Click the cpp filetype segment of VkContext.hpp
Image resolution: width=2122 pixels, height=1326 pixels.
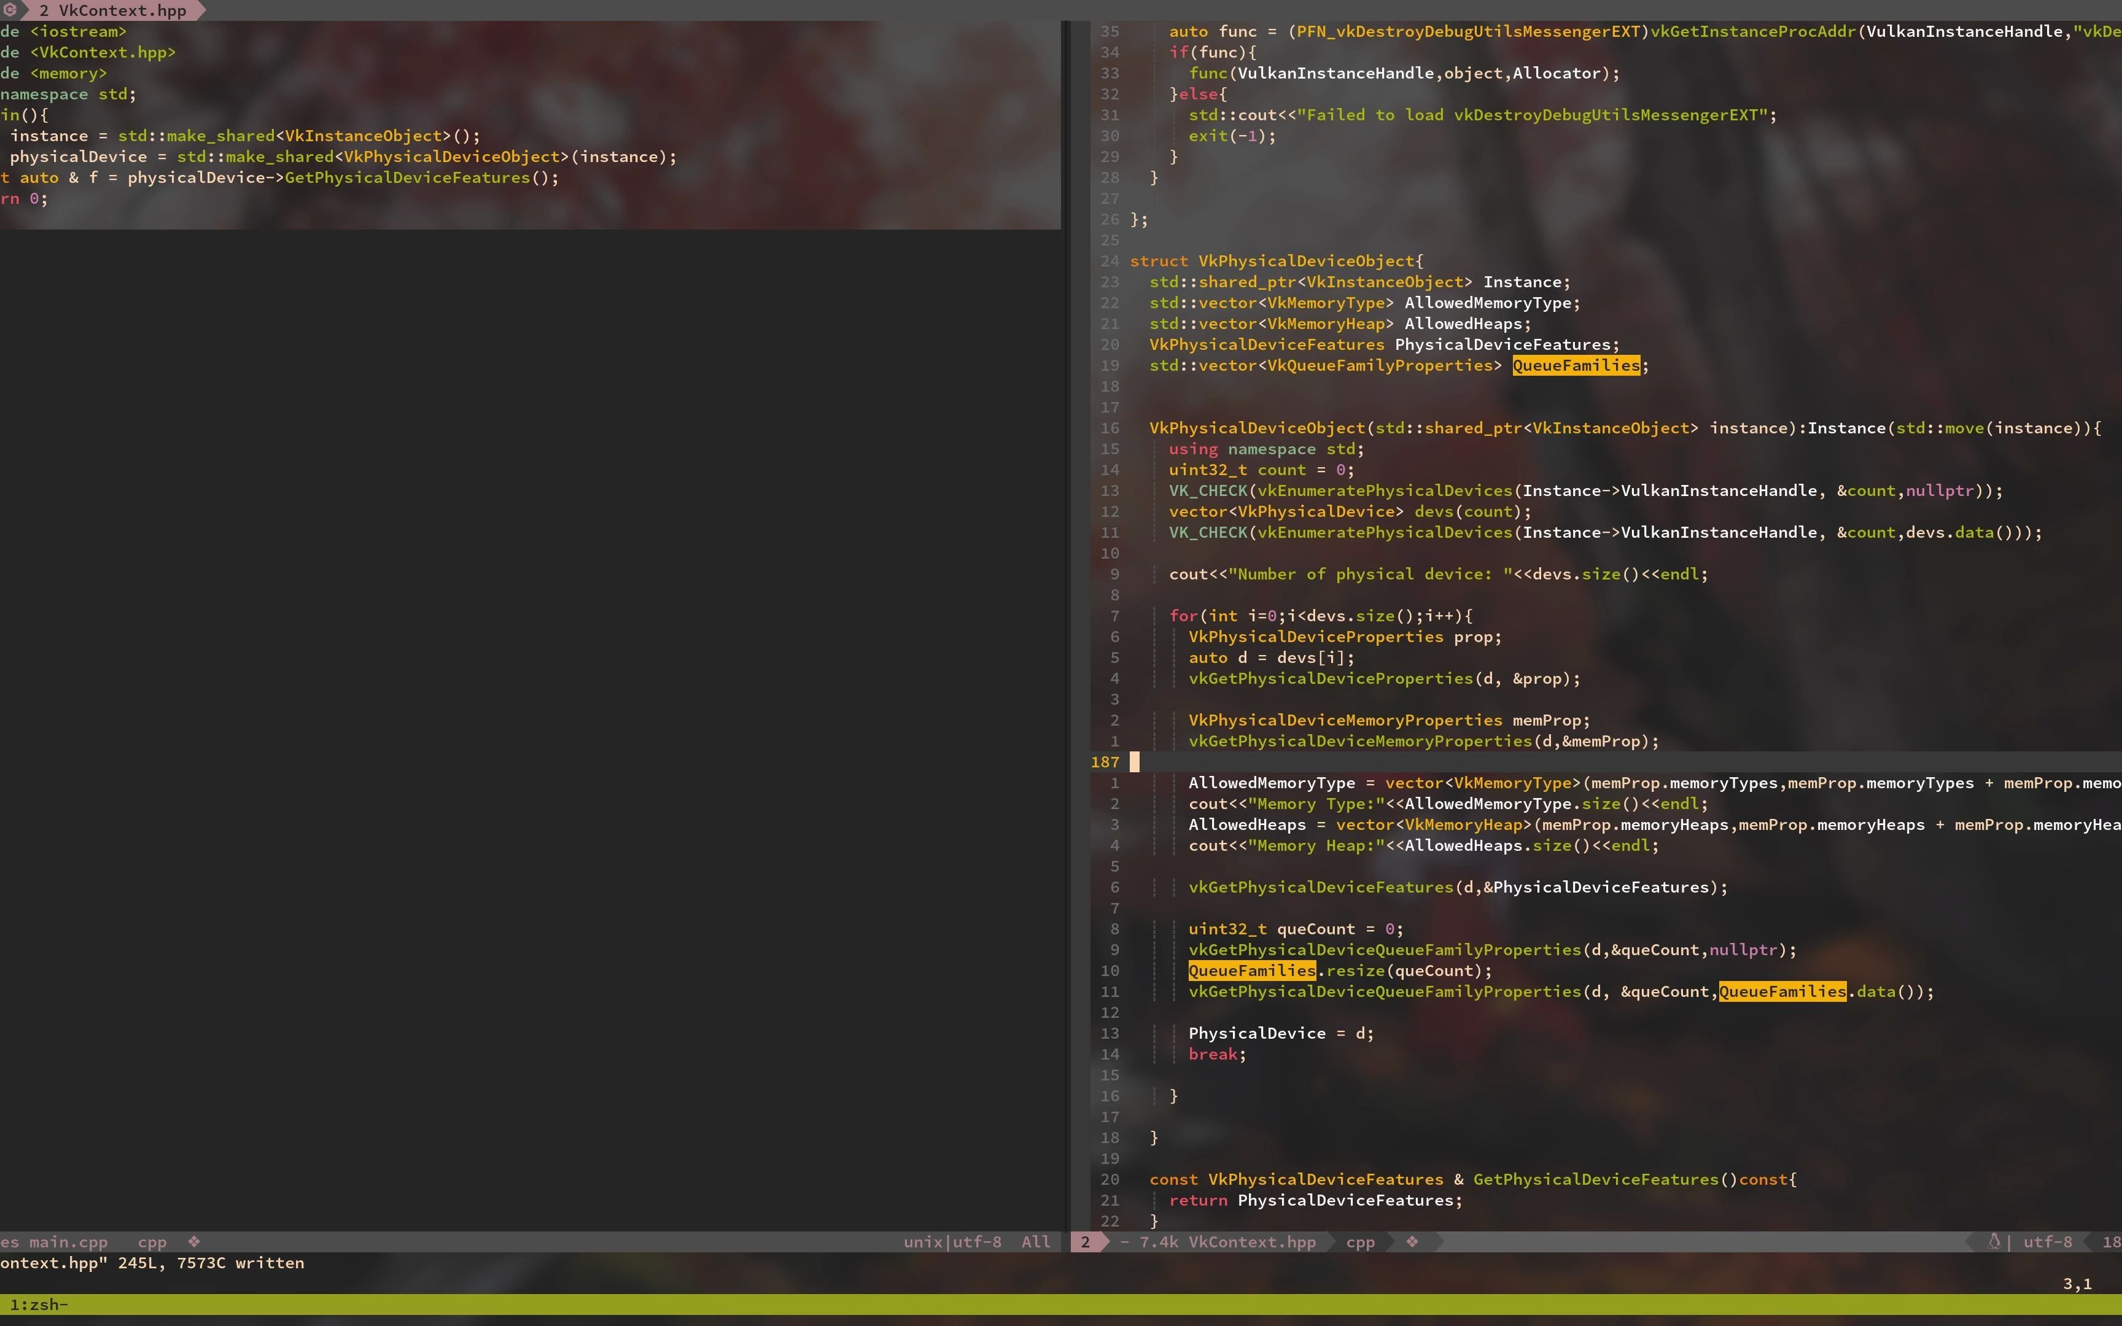click(x=1360, y=1242)
